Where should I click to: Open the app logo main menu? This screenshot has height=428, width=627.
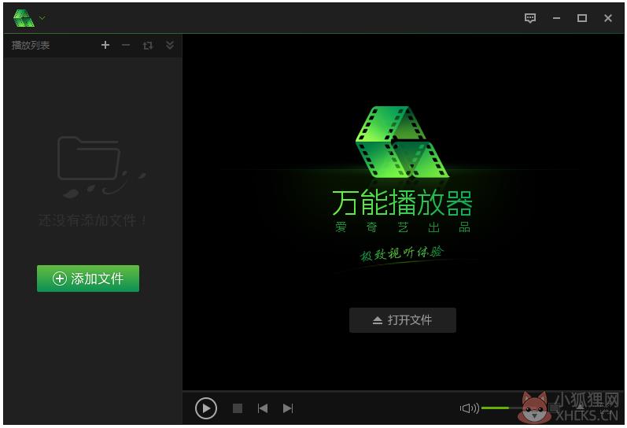pos(29,18)
